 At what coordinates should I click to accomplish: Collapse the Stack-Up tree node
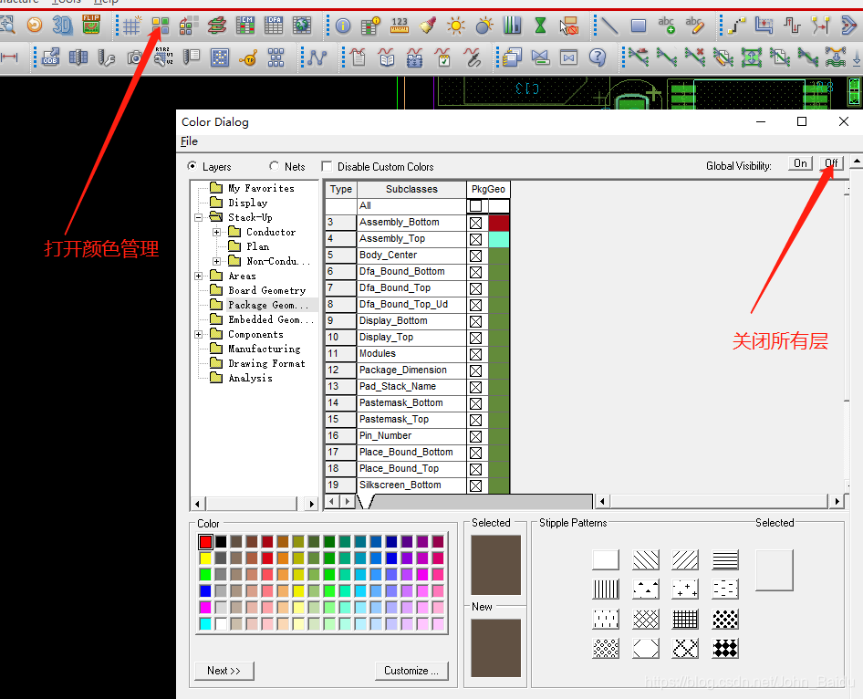tap(199, 217)
